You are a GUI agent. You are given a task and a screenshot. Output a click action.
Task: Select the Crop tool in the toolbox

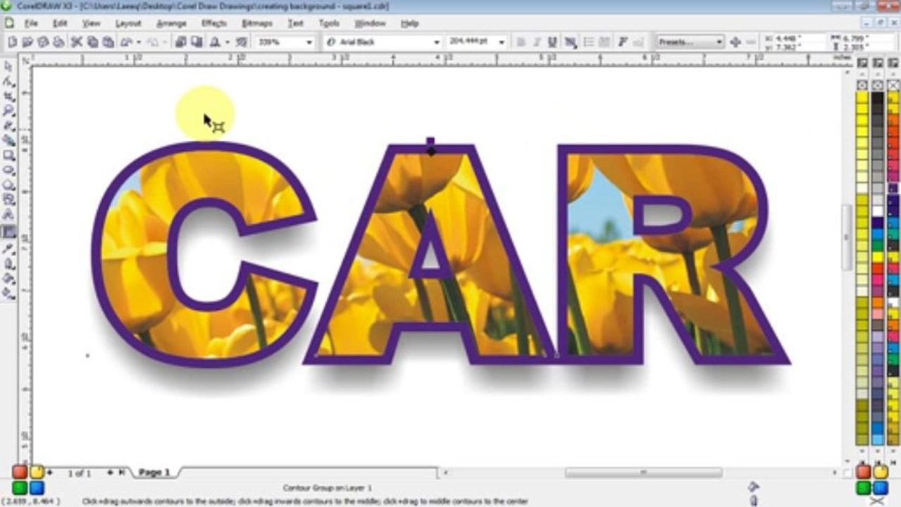(x=8, y=96)
